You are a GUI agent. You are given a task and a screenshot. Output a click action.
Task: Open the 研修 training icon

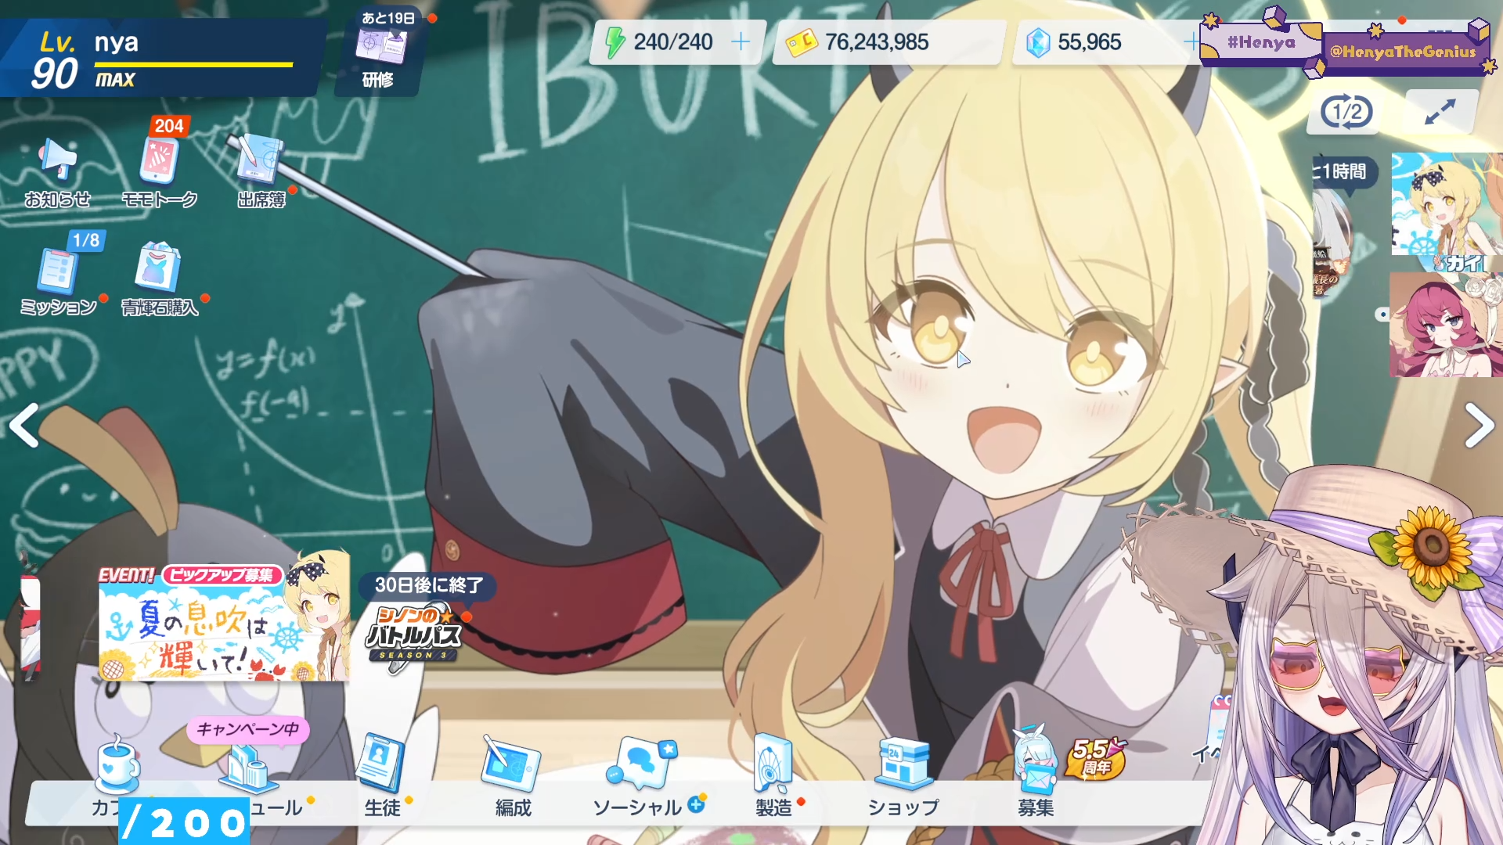point(380,55)
